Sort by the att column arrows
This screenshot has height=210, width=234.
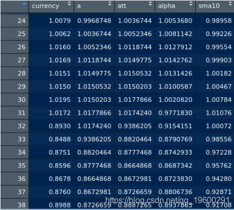(150, 4)
